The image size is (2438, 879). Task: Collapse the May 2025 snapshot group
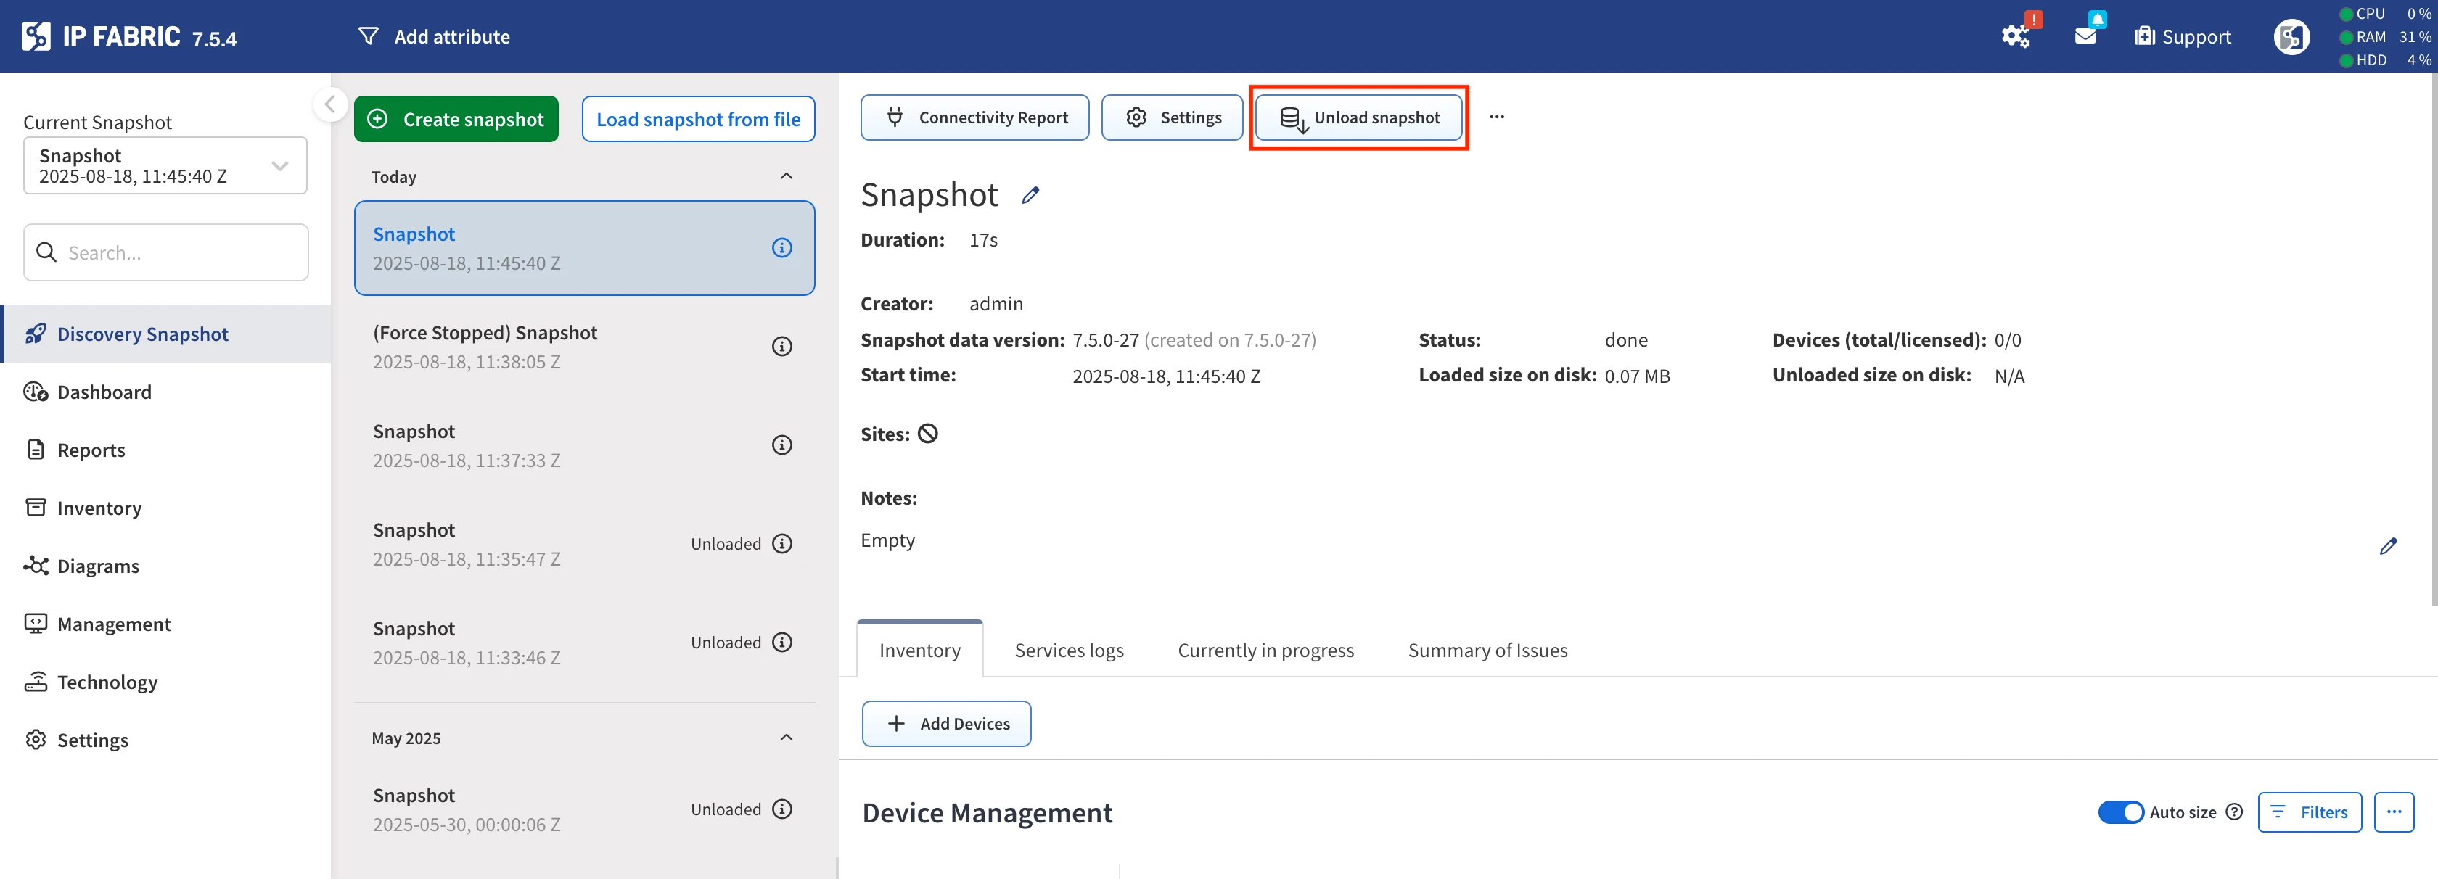(x=786, y=737)
